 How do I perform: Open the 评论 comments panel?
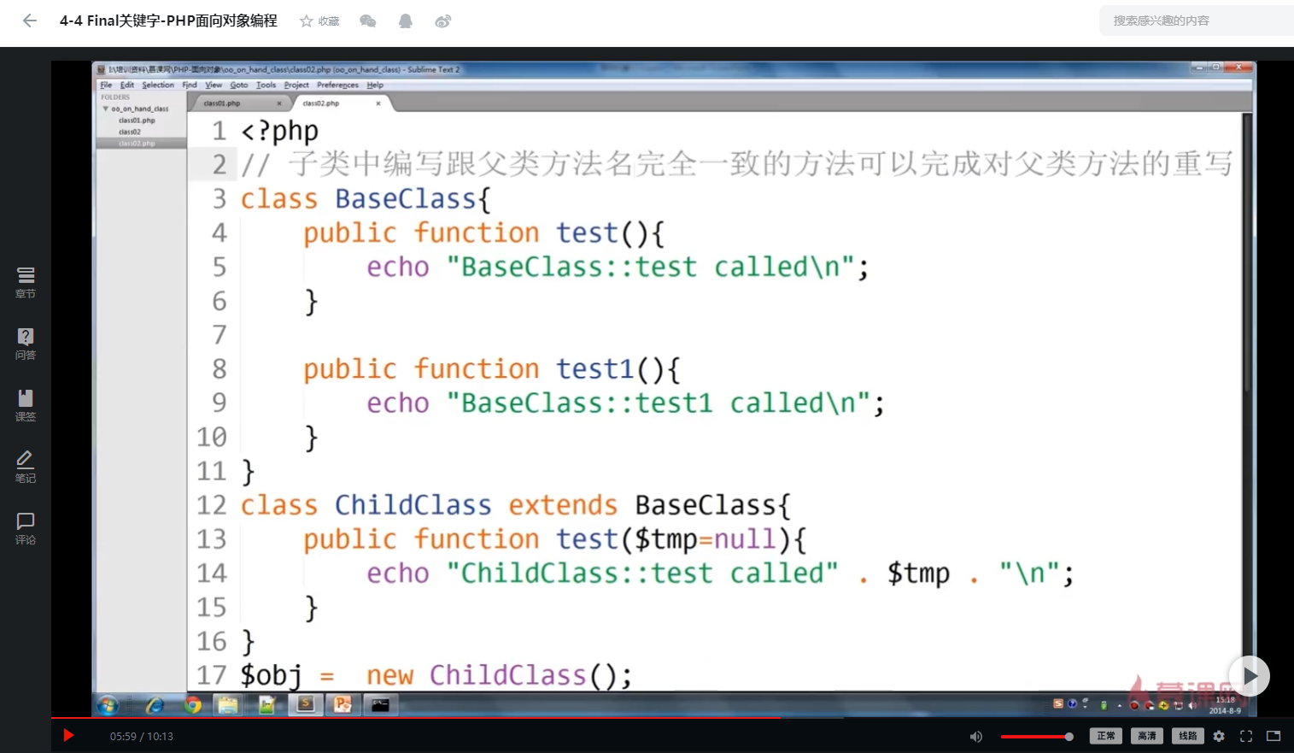click(25, 528)
